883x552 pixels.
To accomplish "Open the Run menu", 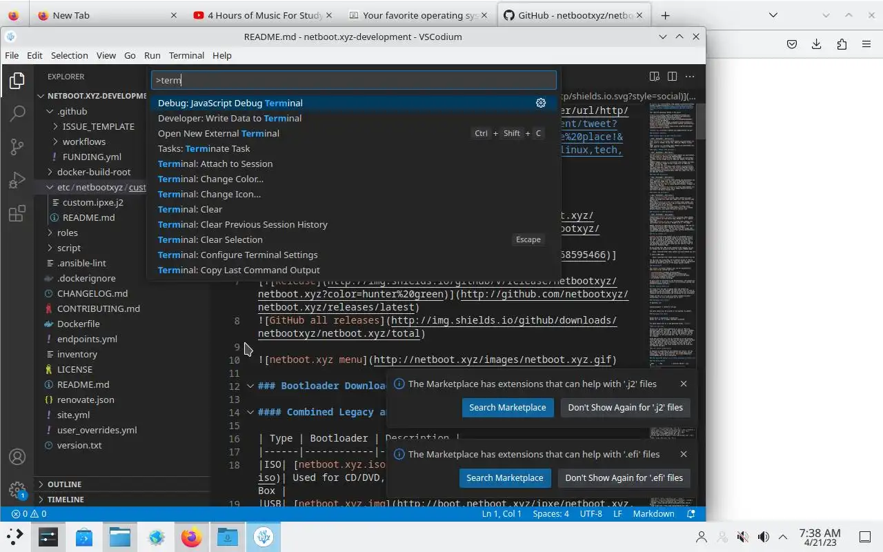I will click(152, 55).
